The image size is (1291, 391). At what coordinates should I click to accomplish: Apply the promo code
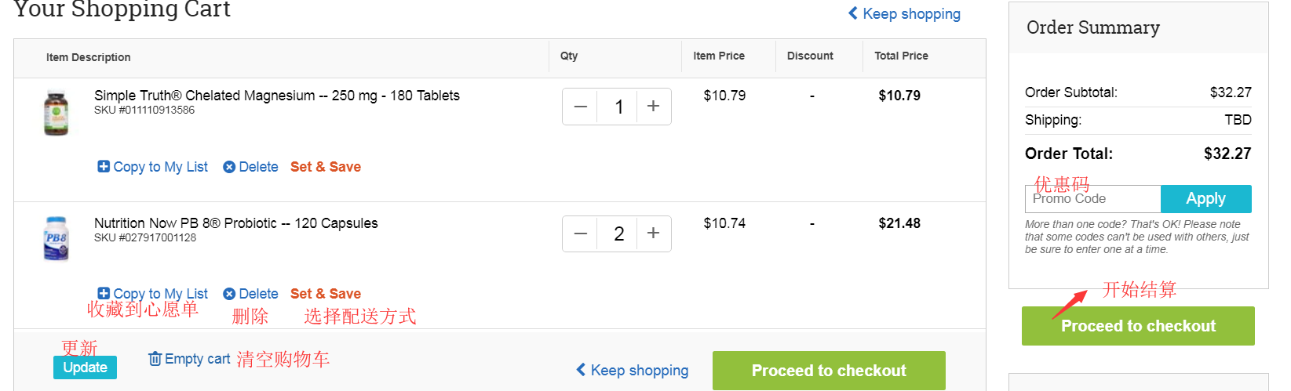point(1205,199)
